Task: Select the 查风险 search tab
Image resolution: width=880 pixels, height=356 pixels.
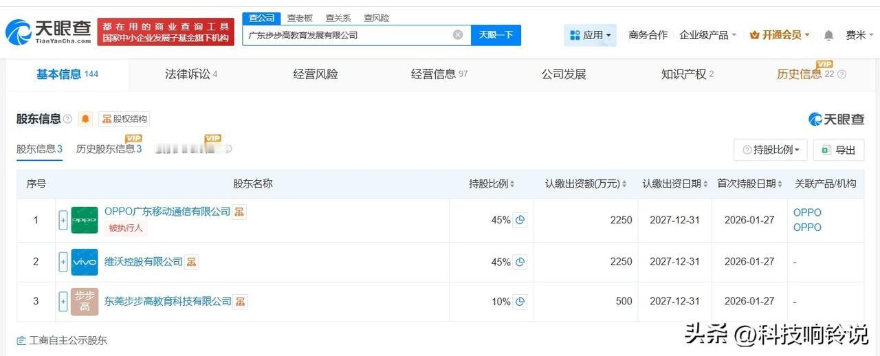Action: [376, 18]
